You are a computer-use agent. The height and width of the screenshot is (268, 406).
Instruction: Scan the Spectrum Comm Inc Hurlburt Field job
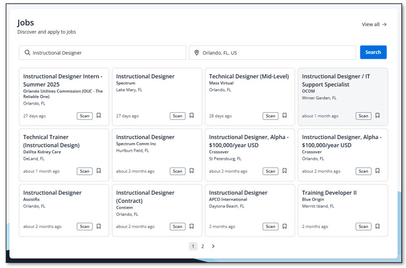pos(177,171)
